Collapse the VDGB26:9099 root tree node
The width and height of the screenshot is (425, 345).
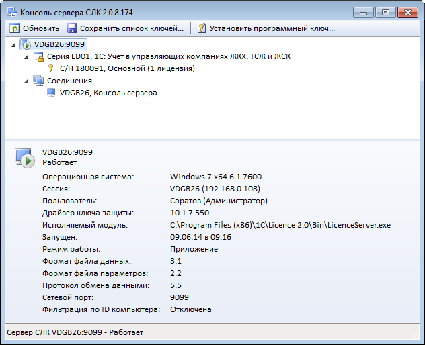point(13,45)
